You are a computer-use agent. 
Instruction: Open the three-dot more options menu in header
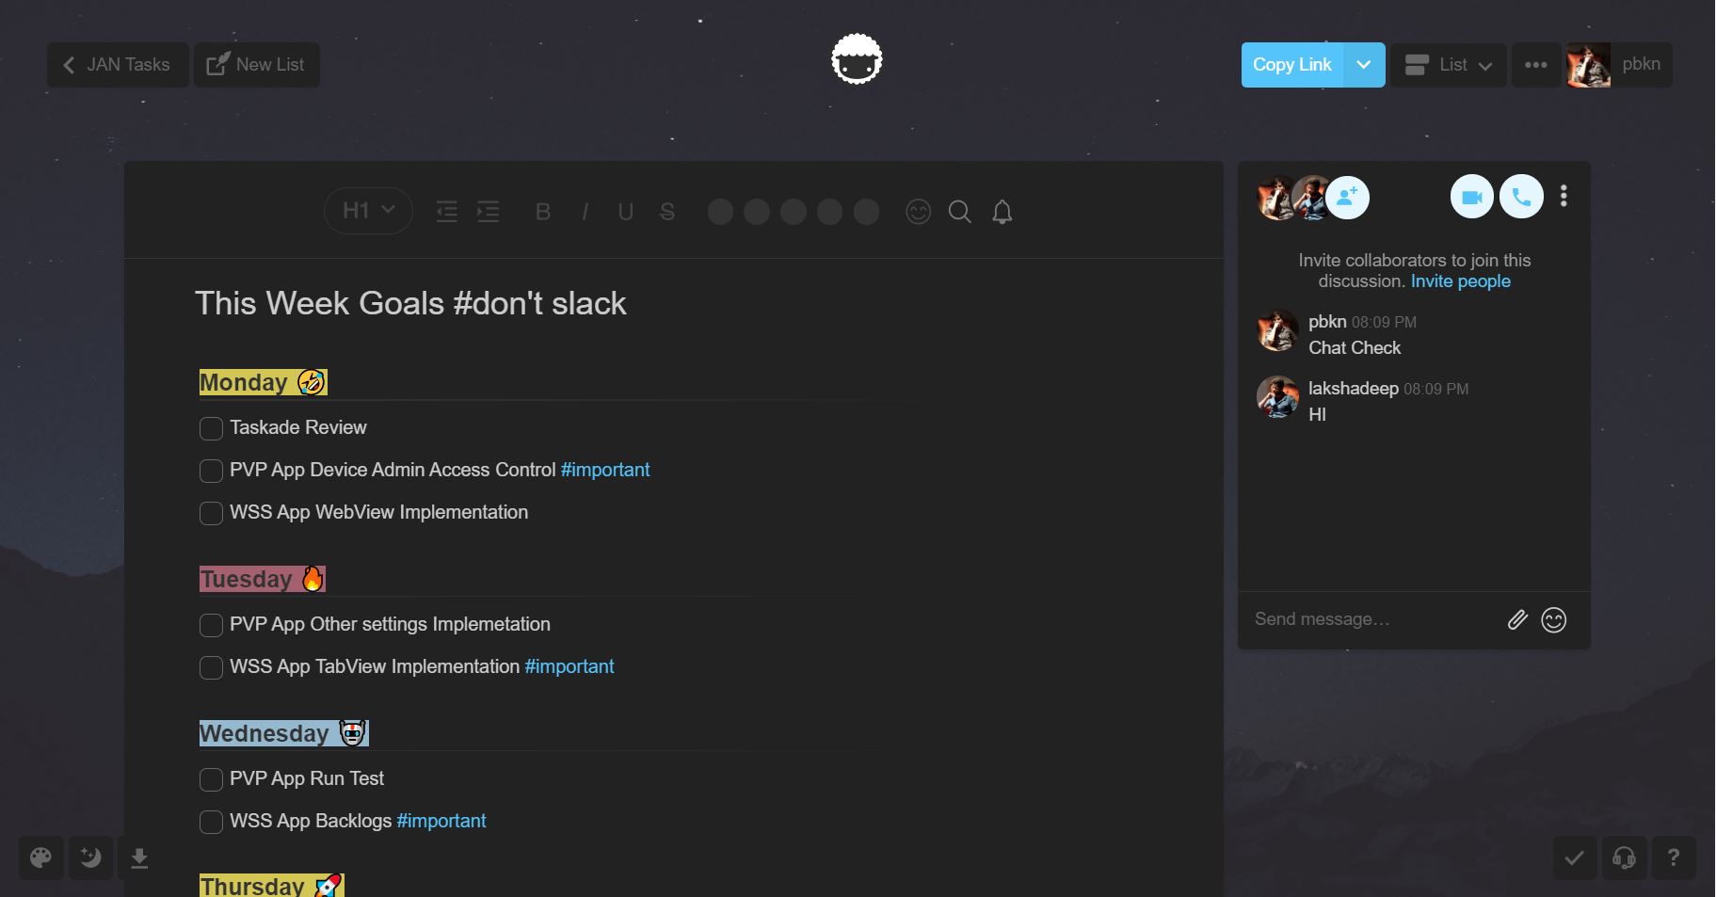pos(1535,65)
